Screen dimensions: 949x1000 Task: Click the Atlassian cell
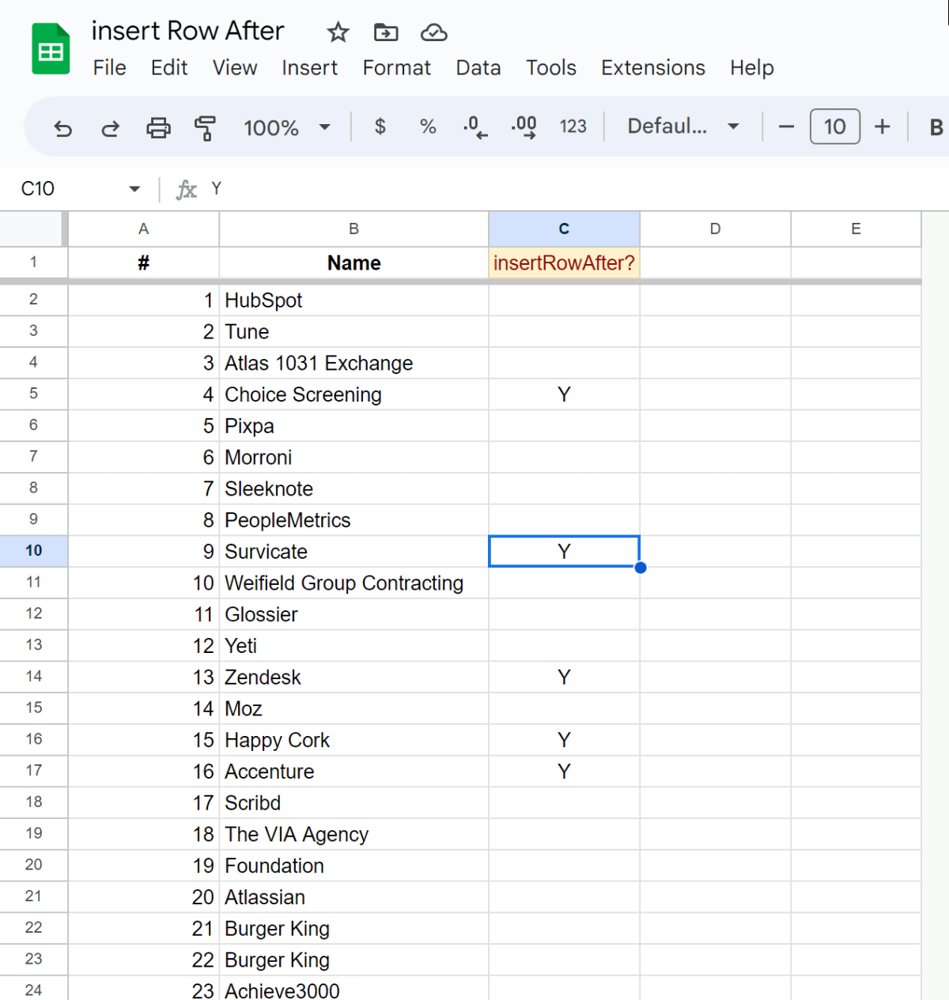tap(354, 897)
